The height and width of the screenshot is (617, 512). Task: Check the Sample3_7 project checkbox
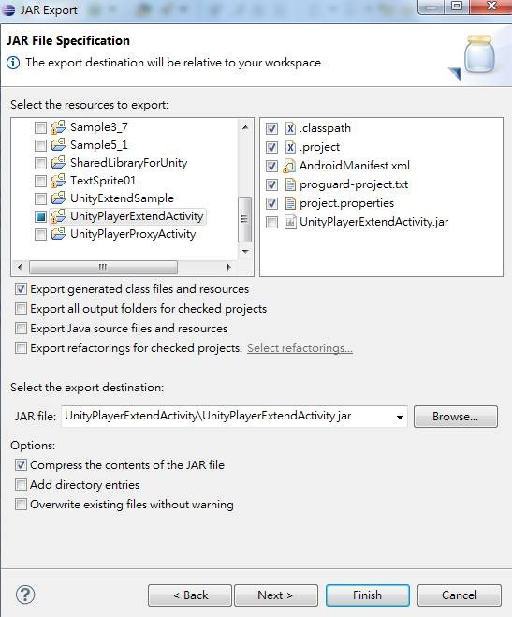click(40, 127)
